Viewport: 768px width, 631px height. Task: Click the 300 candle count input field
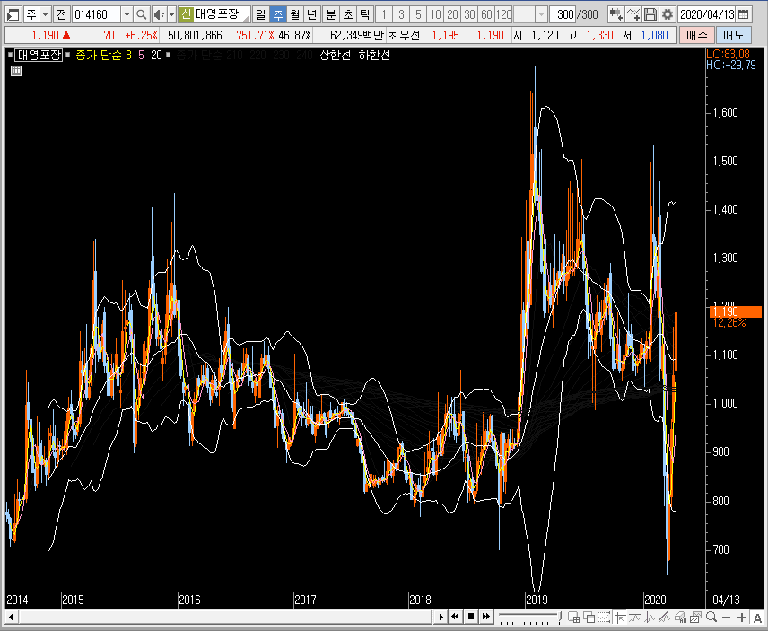(563, 14)
